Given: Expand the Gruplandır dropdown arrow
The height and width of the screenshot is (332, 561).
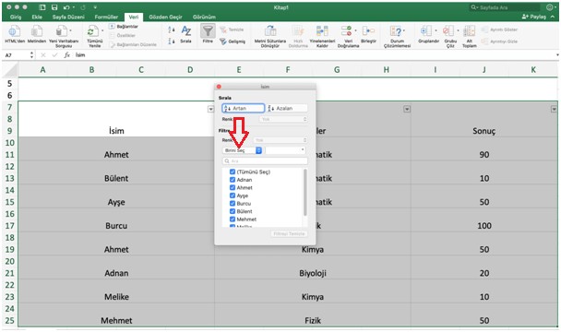Looking at the screenshot, I should 436,30.
